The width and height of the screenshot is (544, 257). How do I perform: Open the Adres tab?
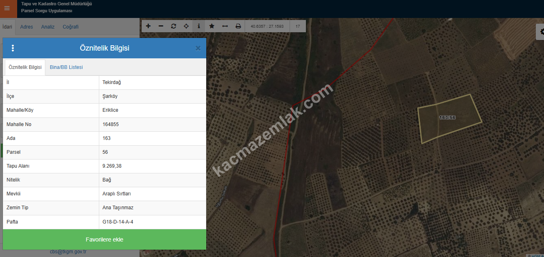click(x=27, y=27)
